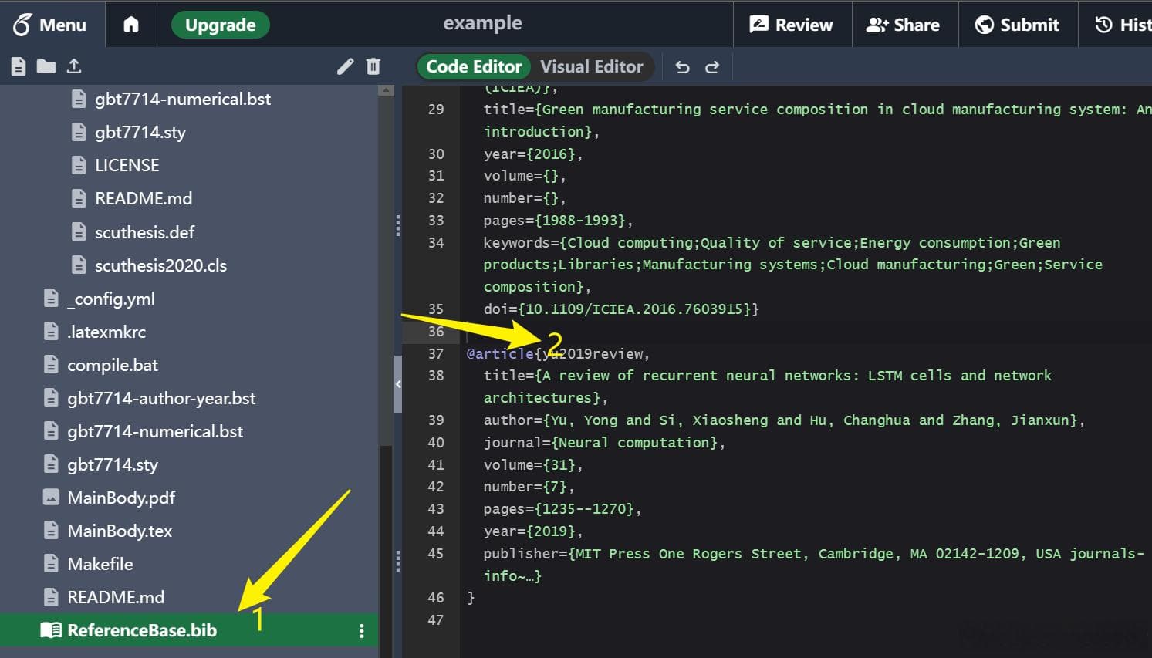Undo the last edit
1152x658 pixels.
click(x=682, y=67)
